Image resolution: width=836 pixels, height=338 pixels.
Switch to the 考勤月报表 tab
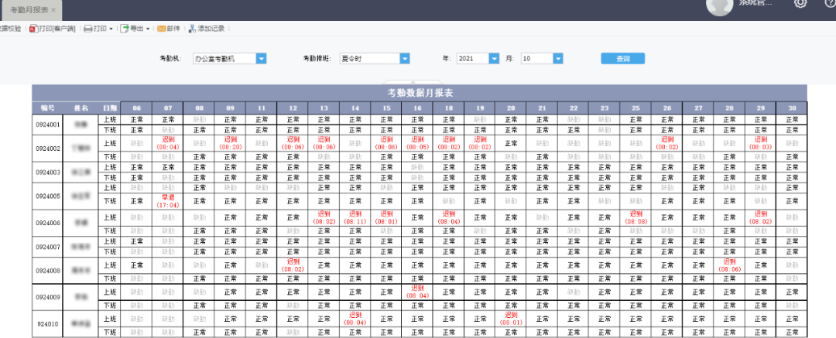28,10
